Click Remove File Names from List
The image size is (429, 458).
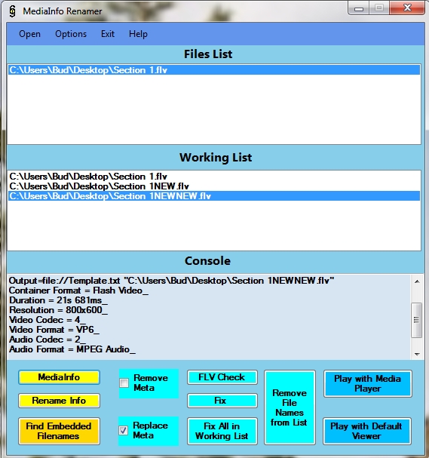tap(290, 407)
